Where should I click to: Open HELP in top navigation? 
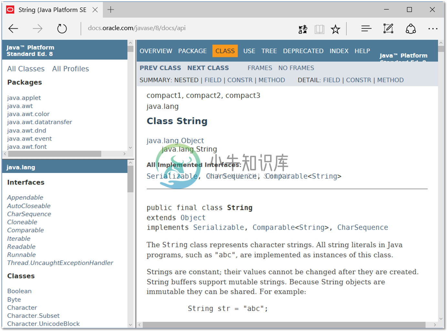(362, 51)
